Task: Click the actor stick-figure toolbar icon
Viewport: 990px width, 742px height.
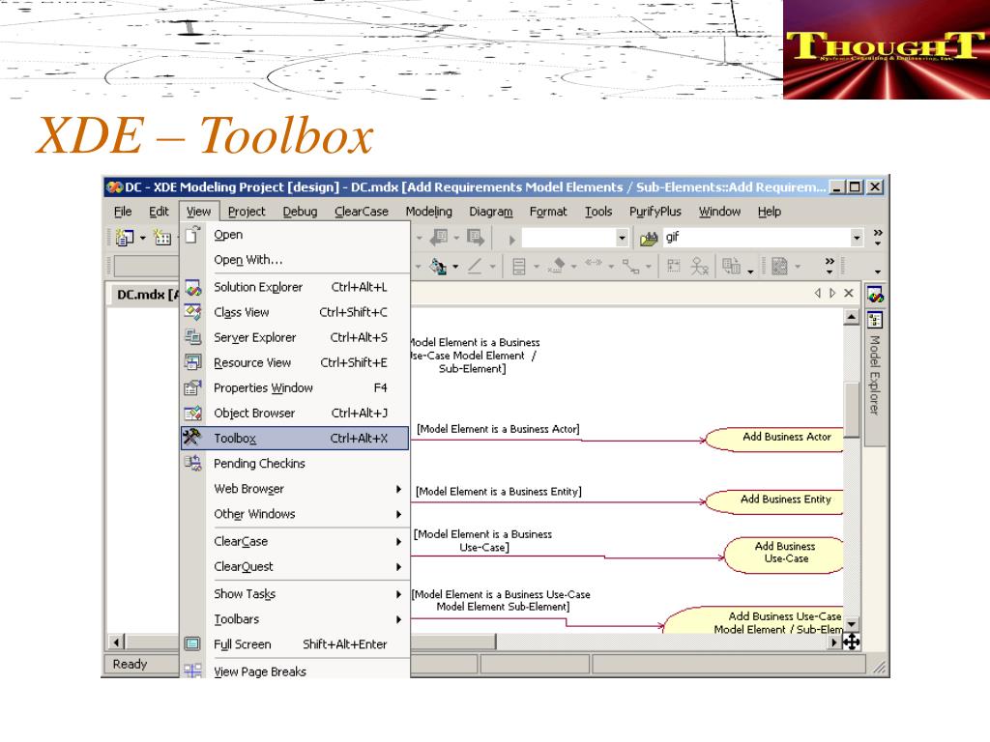Action: (699, 267)
